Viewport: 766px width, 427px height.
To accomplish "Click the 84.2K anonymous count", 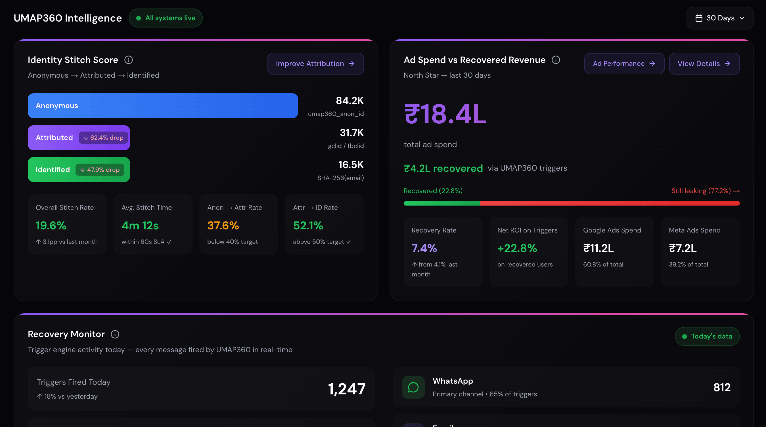I will [350, 101].
